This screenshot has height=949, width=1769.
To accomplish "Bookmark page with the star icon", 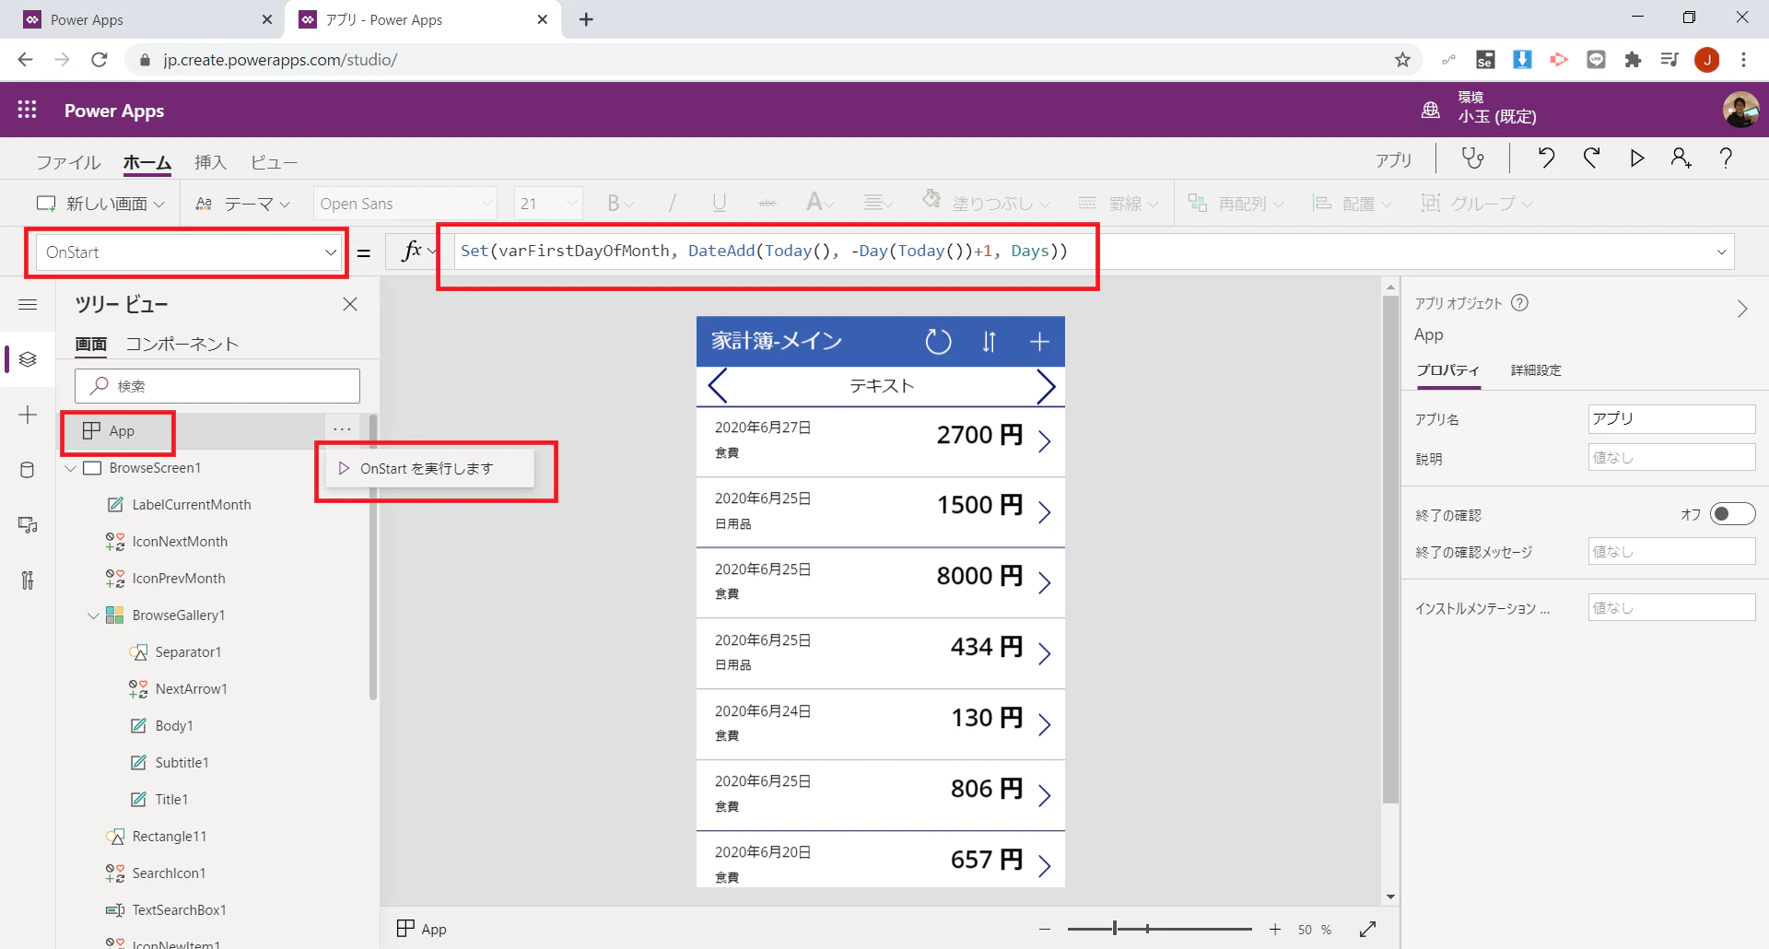I will pos(1402,60).
